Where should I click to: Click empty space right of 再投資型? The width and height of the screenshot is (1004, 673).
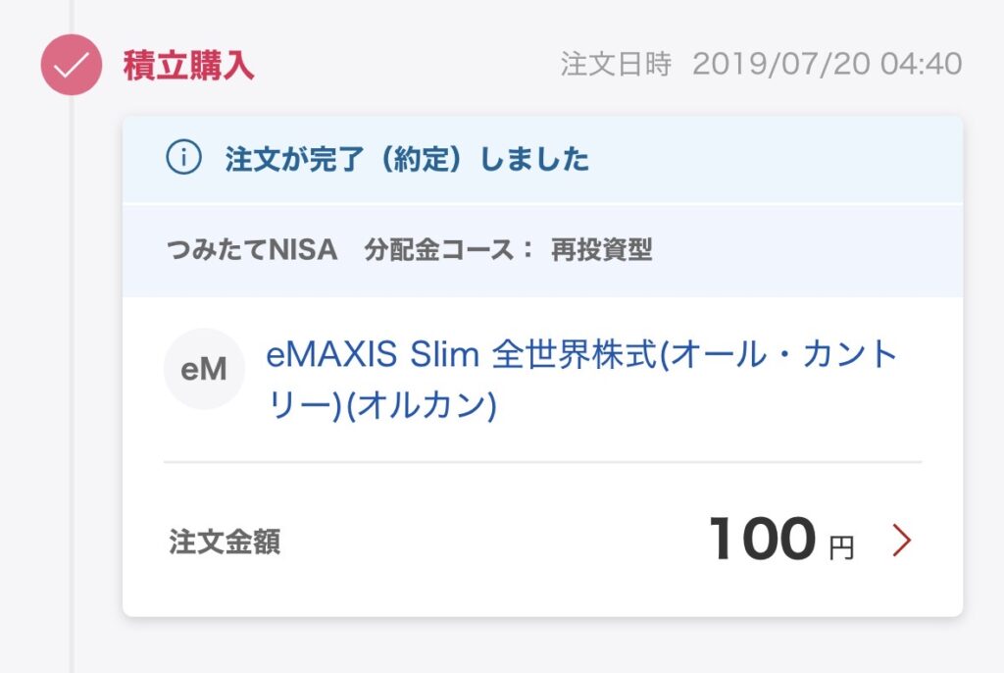804,250
